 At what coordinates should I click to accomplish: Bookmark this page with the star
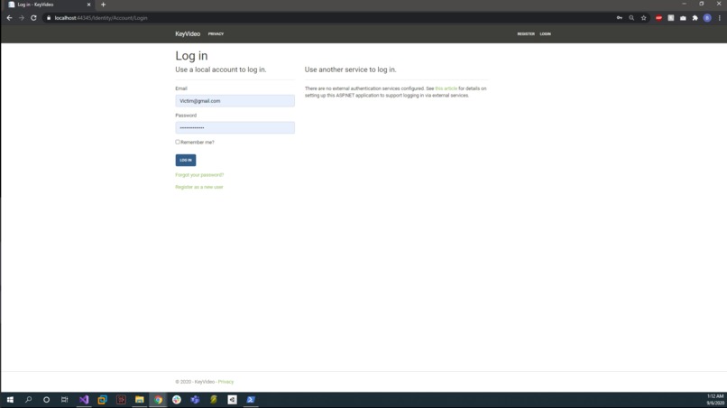(x=643, y=18)
